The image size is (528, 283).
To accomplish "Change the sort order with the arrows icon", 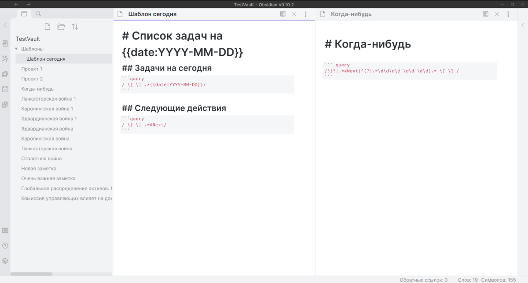I will click(x=75, y=27).
